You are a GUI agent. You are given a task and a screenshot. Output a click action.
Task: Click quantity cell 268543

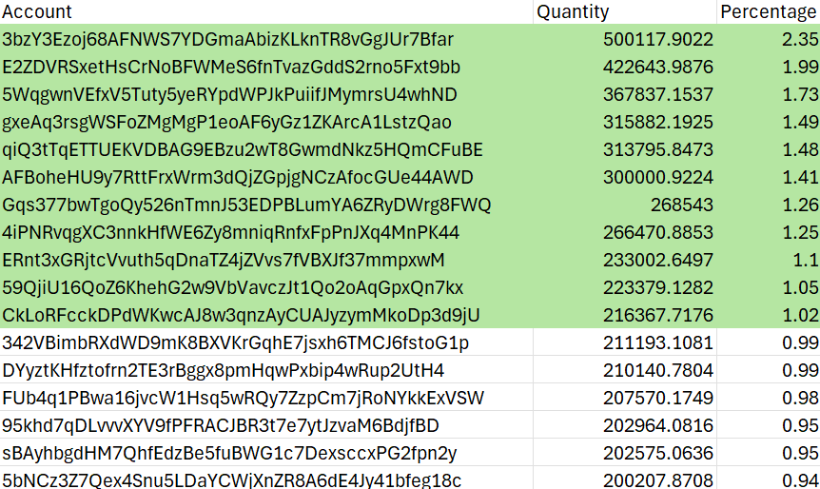(625, 205)
